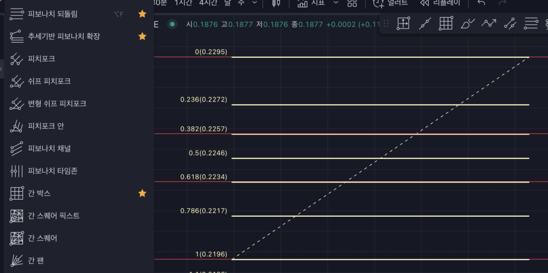Select the arrow path tool in the favorites toolbar
The width and height of the screenshot is (548, 273).
[x=489, y=24]
